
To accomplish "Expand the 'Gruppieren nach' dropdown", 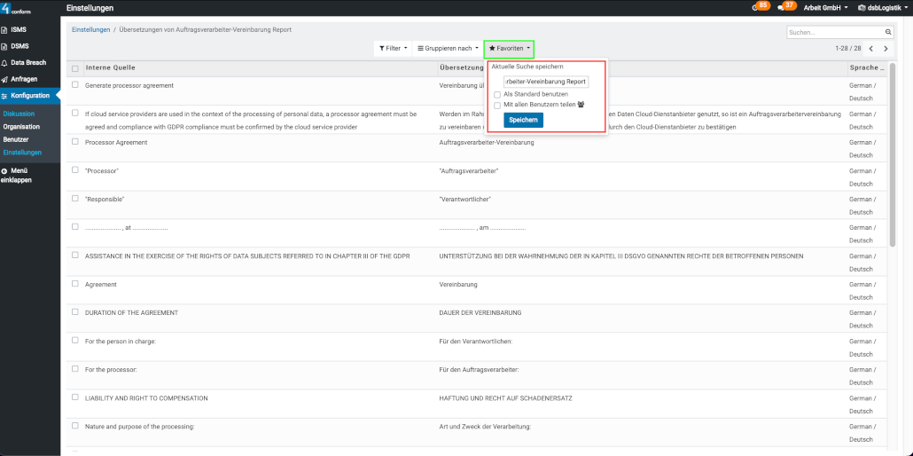I will tap(448, 49).
